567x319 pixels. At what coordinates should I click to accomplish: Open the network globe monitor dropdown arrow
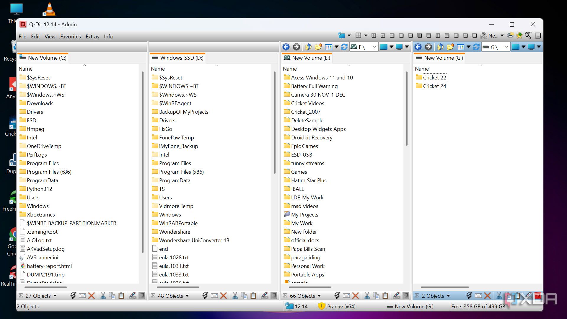(349, 35)
